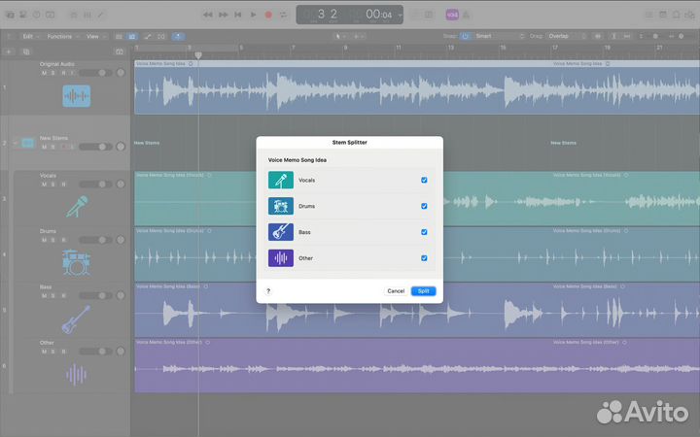Open the Snap mode Smart dropdown
Image resolution: width=700 pixels, height=437 pixels.
point(499,36)
